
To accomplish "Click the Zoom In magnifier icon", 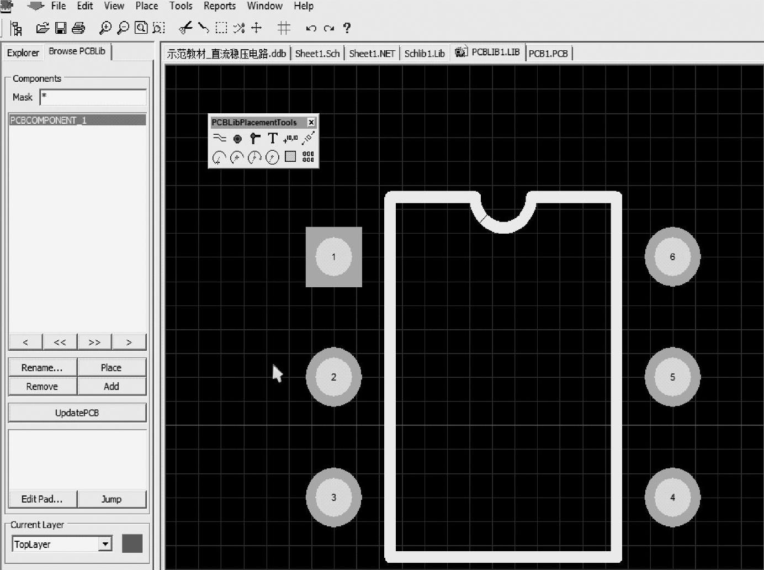I will coord(105,28).
